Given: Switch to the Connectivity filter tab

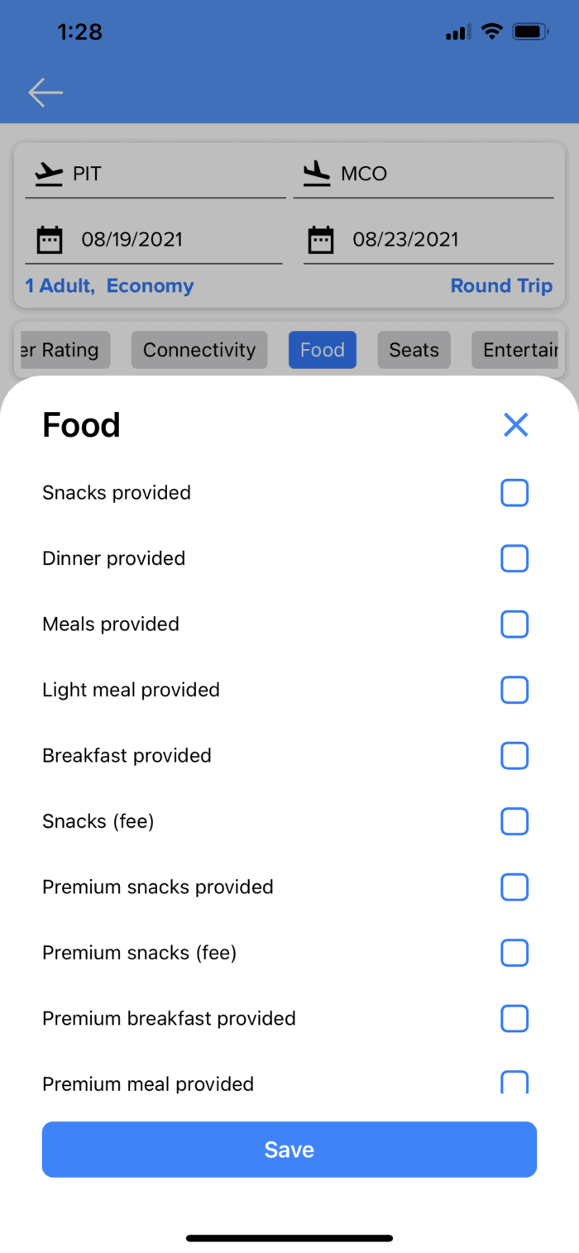Looking at the screenshot, I should pyautogui.click(x=199, y=350).
